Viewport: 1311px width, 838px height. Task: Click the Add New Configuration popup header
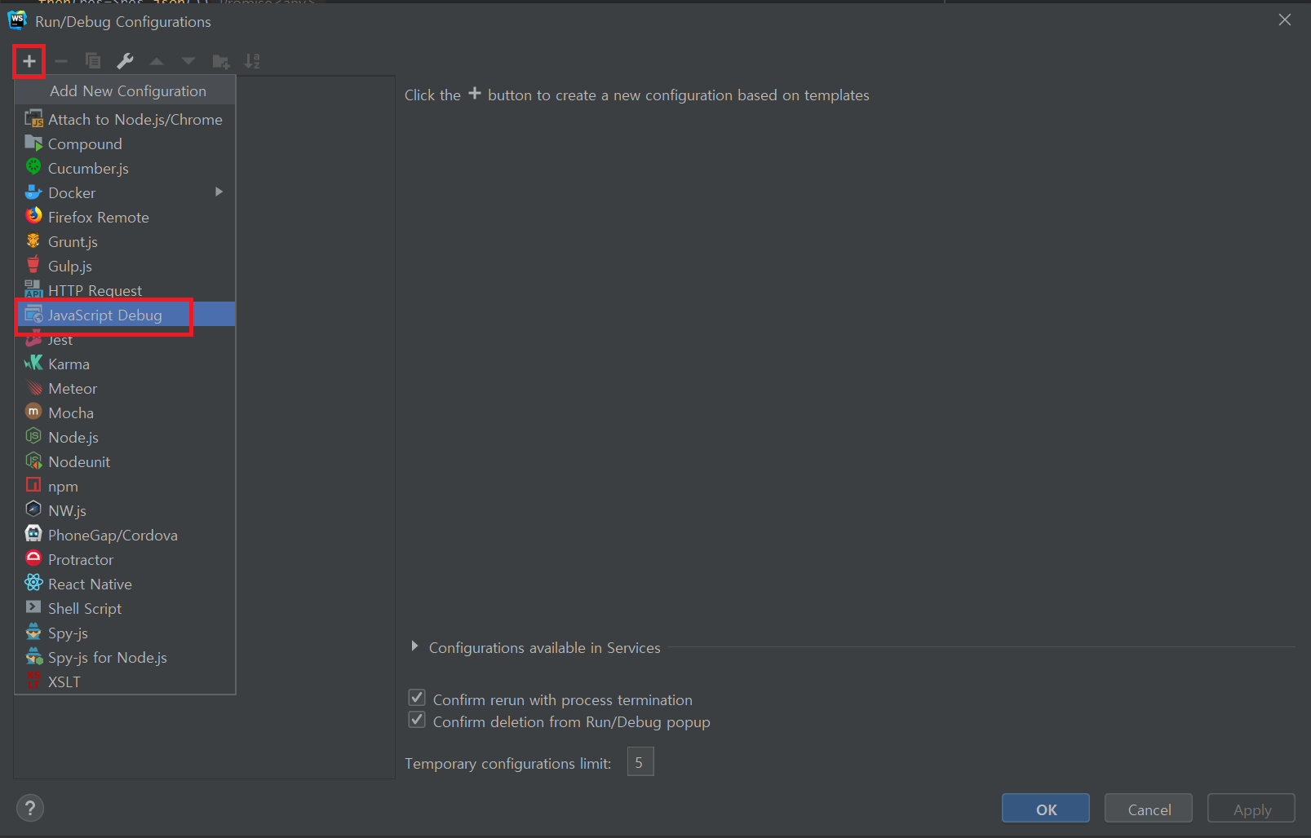pos(125,90)
